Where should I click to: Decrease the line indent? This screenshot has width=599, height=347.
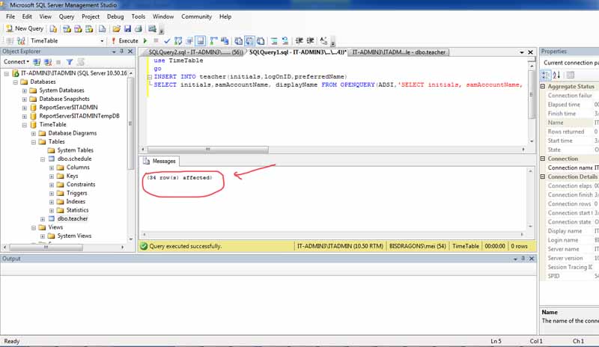[299, 40]
